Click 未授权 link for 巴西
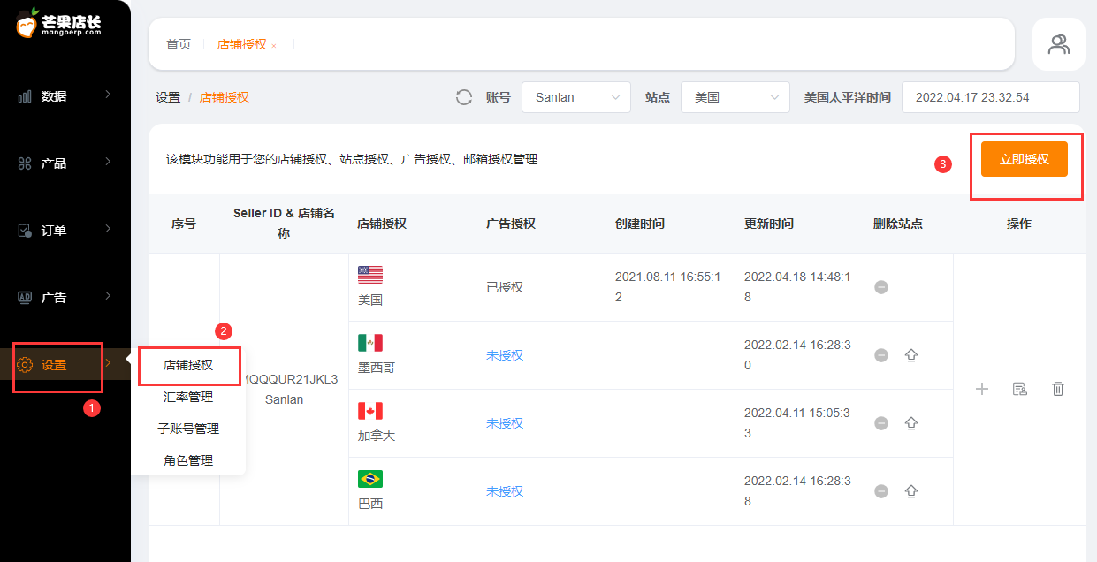This screenshot has width=1097, height=562. [505, 491]
